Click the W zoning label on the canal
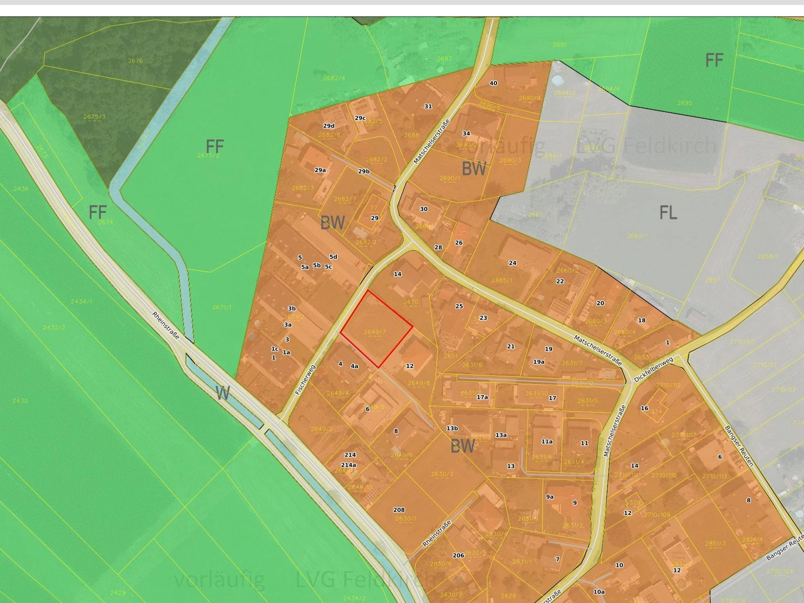This screenshot has height=603, width=804. [223, 393]
